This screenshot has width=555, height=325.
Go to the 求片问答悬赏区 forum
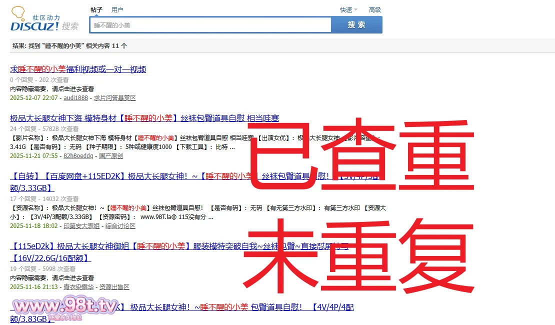114,98
